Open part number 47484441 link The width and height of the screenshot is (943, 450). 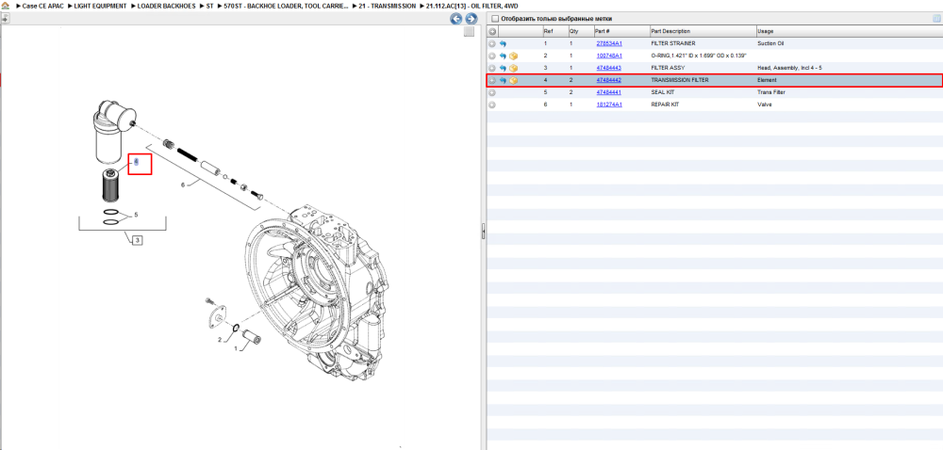(608, 92)
